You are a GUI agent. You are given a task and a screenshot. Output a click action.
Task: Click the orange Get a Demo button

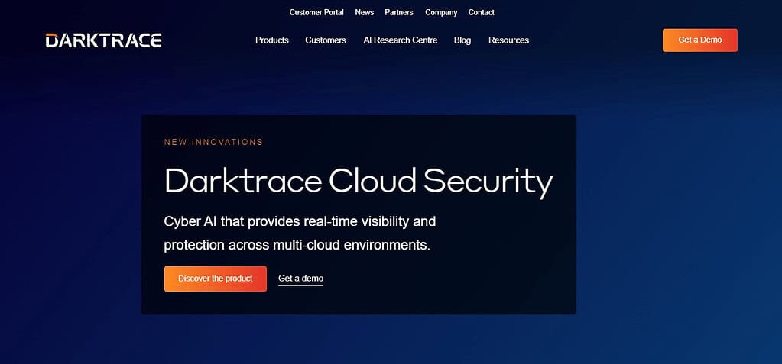pos(699,40)
